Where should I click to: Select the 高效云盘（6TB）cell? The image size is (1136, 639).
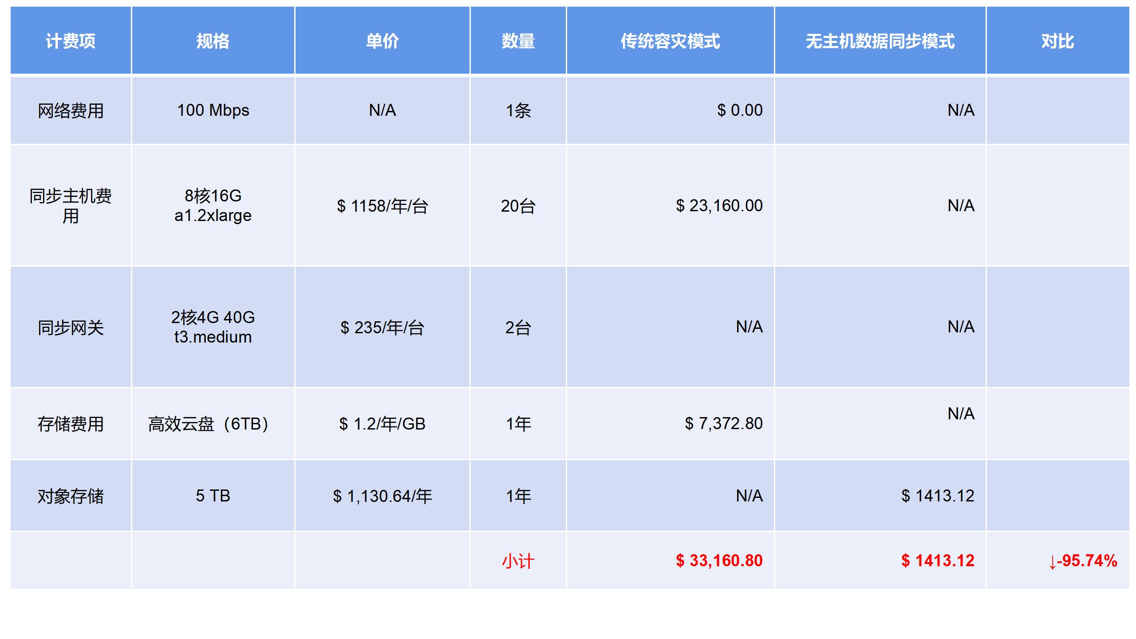(209, 424)
